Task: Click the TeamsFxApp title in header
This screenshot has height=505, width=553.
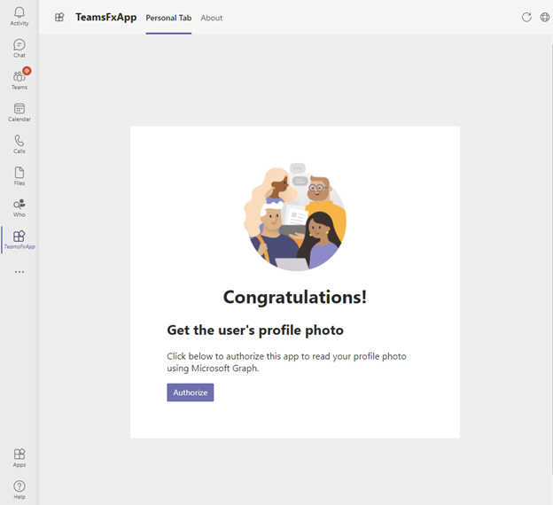Action: 105,18
